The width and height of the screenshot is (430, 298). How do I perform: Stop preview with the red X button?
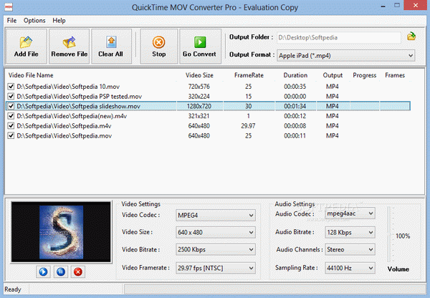(78, 271)
